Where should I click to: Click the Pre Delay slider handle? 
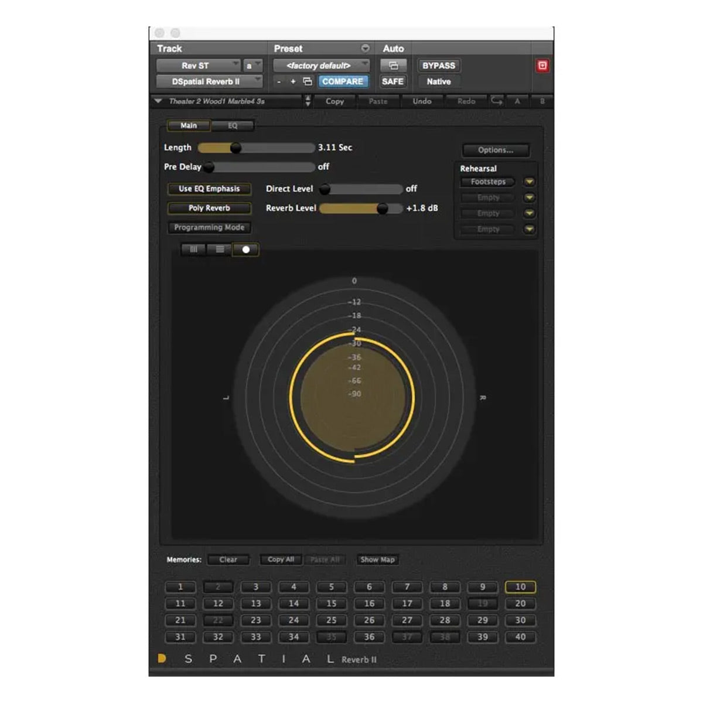[209, 168]
